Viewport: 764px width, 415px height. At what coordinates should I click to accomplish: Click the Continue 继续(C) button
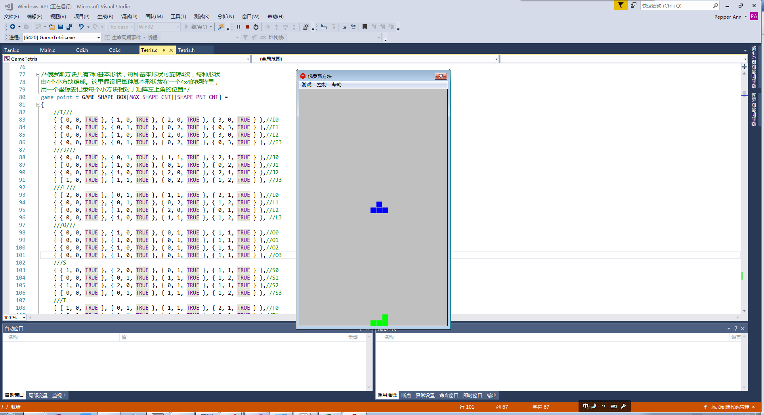(x=196, y=27)
